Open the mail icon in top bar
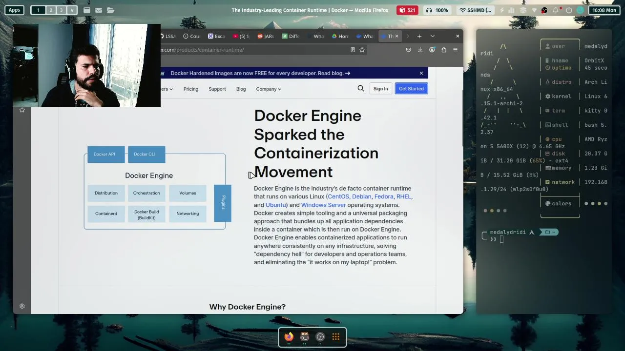625x351 pixels. tap(99, 10)
